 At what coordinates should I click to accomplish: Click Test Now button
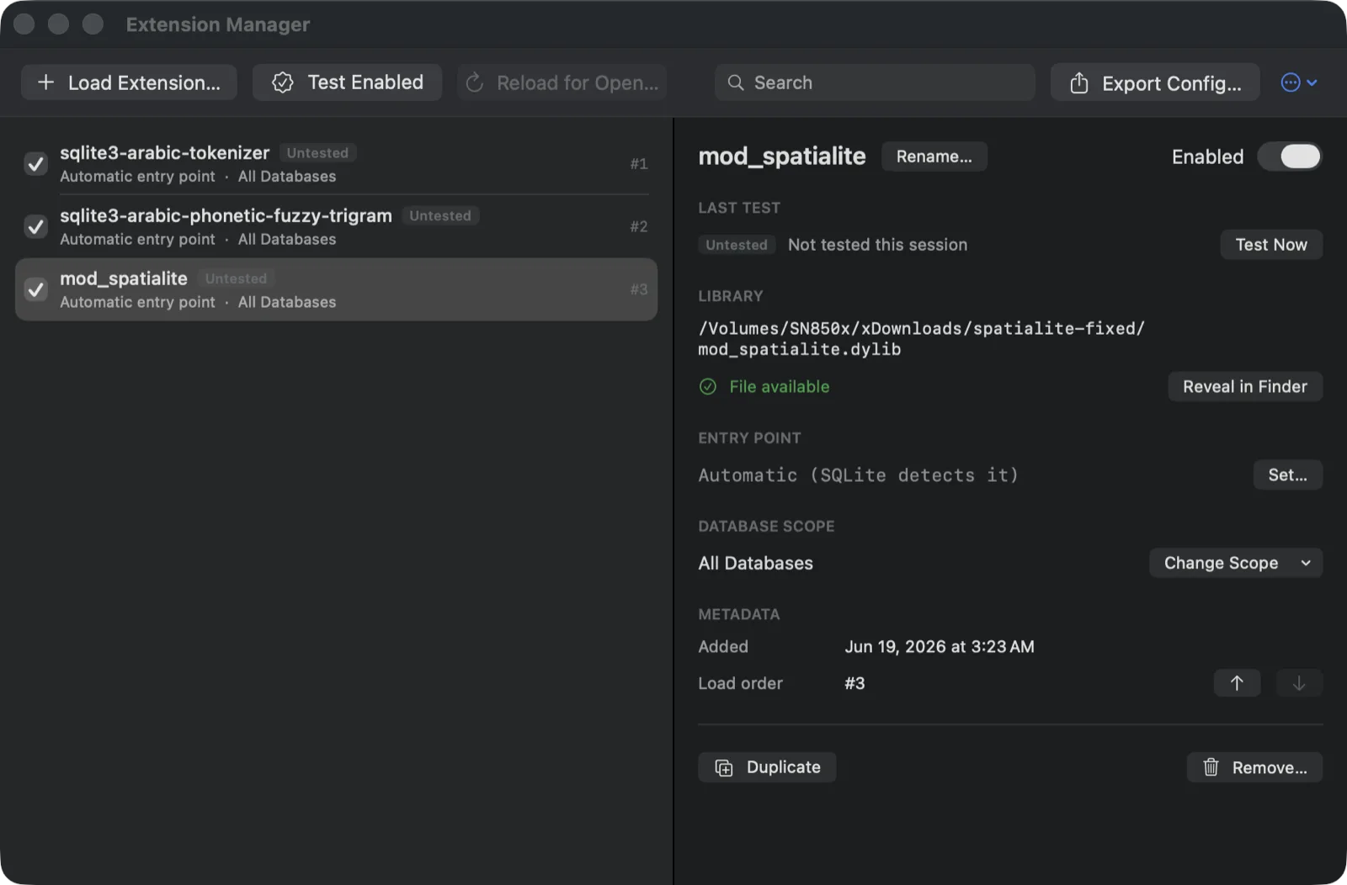pos(1271,245)
